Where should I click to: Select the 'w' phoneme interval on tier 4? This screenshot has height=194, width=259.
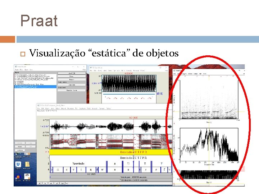(x=102, y=170)
